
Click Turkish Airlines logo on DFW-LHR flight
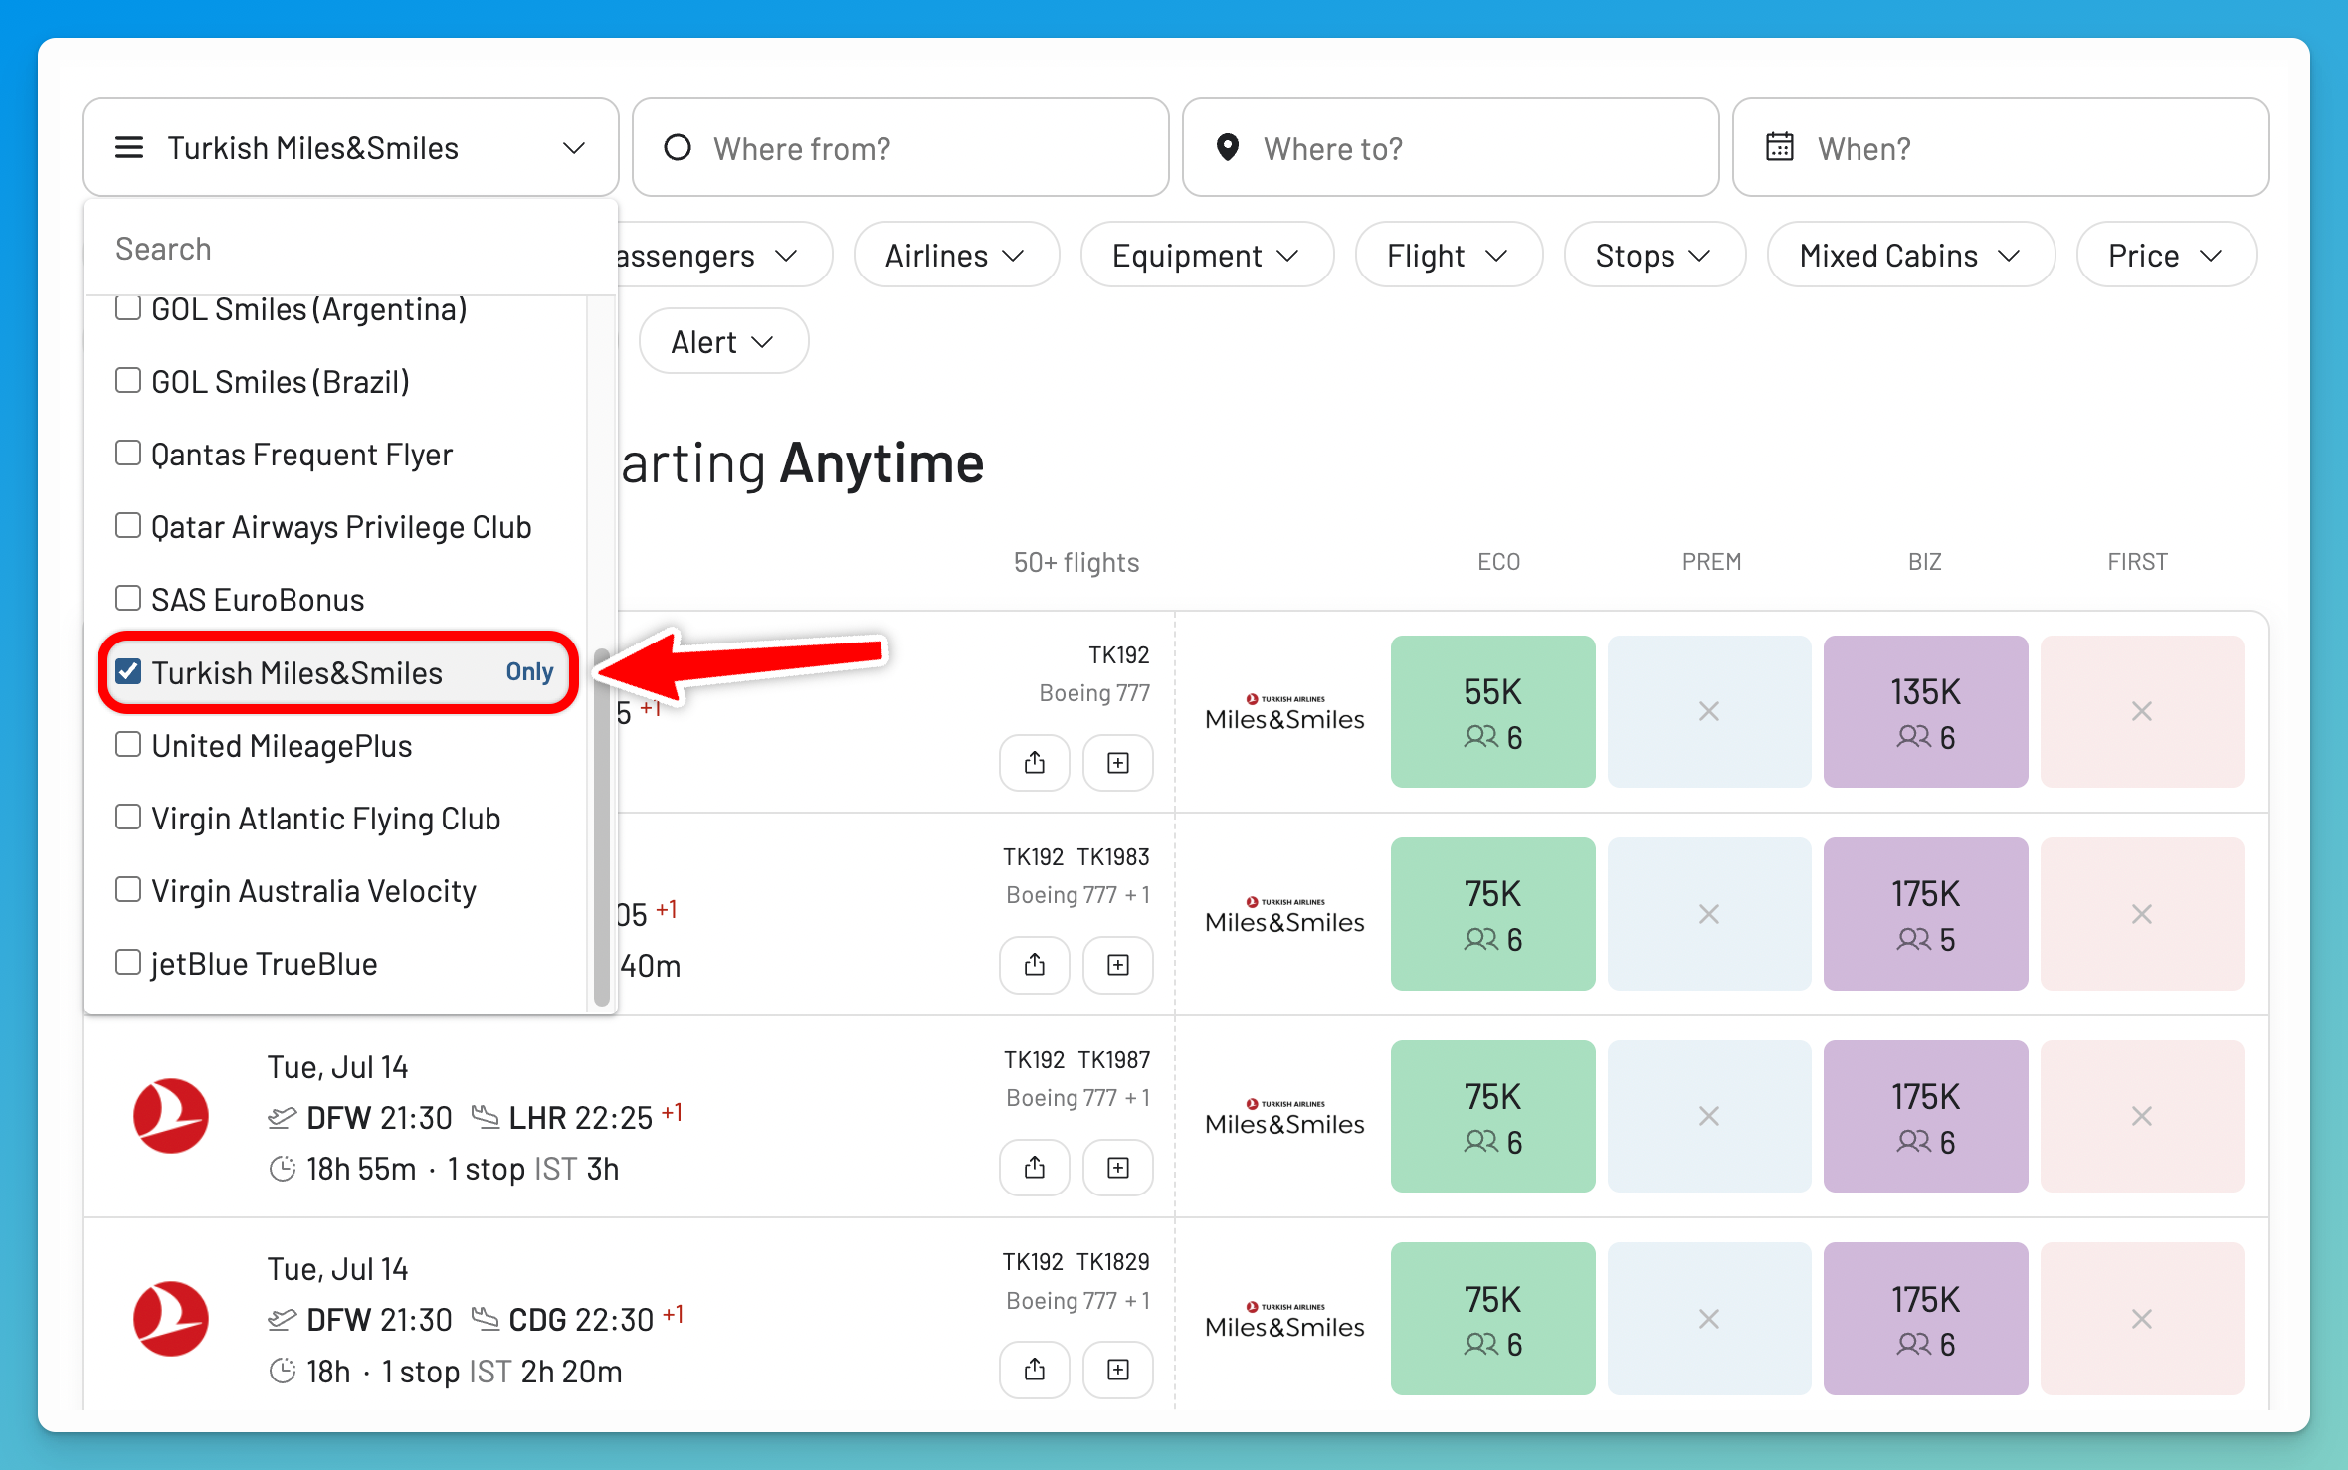[171, 1116]
